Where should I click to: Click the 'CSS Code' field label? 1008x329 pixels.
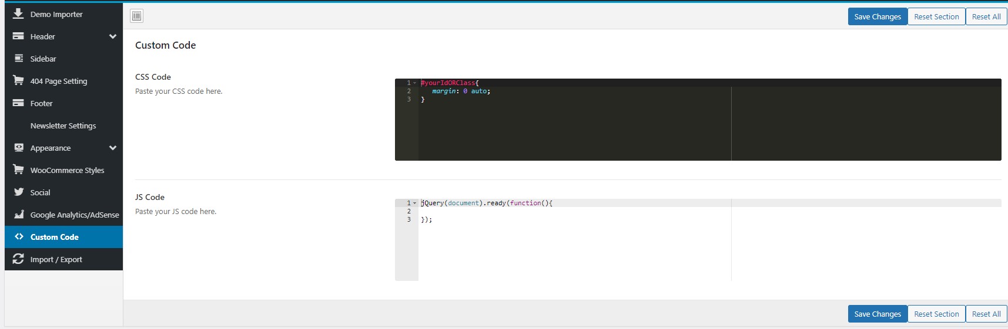point(153,77)
